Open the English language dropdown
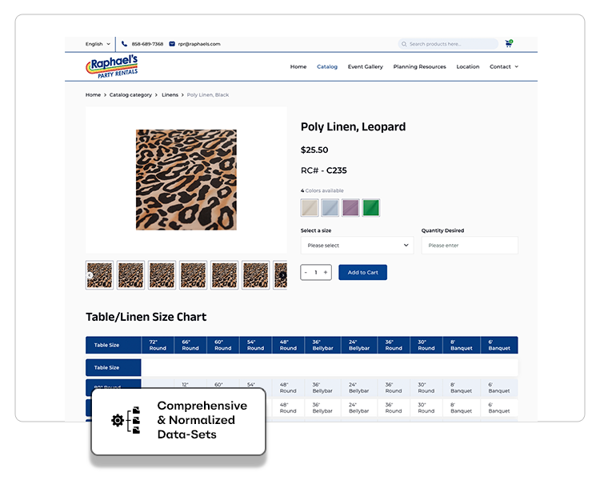 98,44
